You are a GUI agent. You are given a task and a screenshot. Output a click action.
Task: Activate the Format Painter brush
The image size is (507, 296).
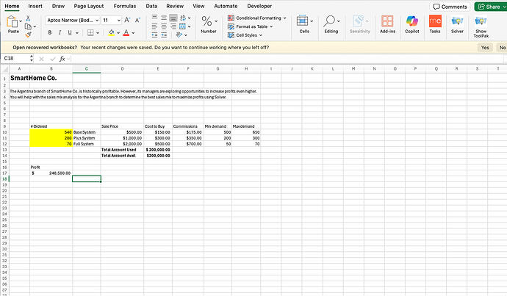click(28, 35)
